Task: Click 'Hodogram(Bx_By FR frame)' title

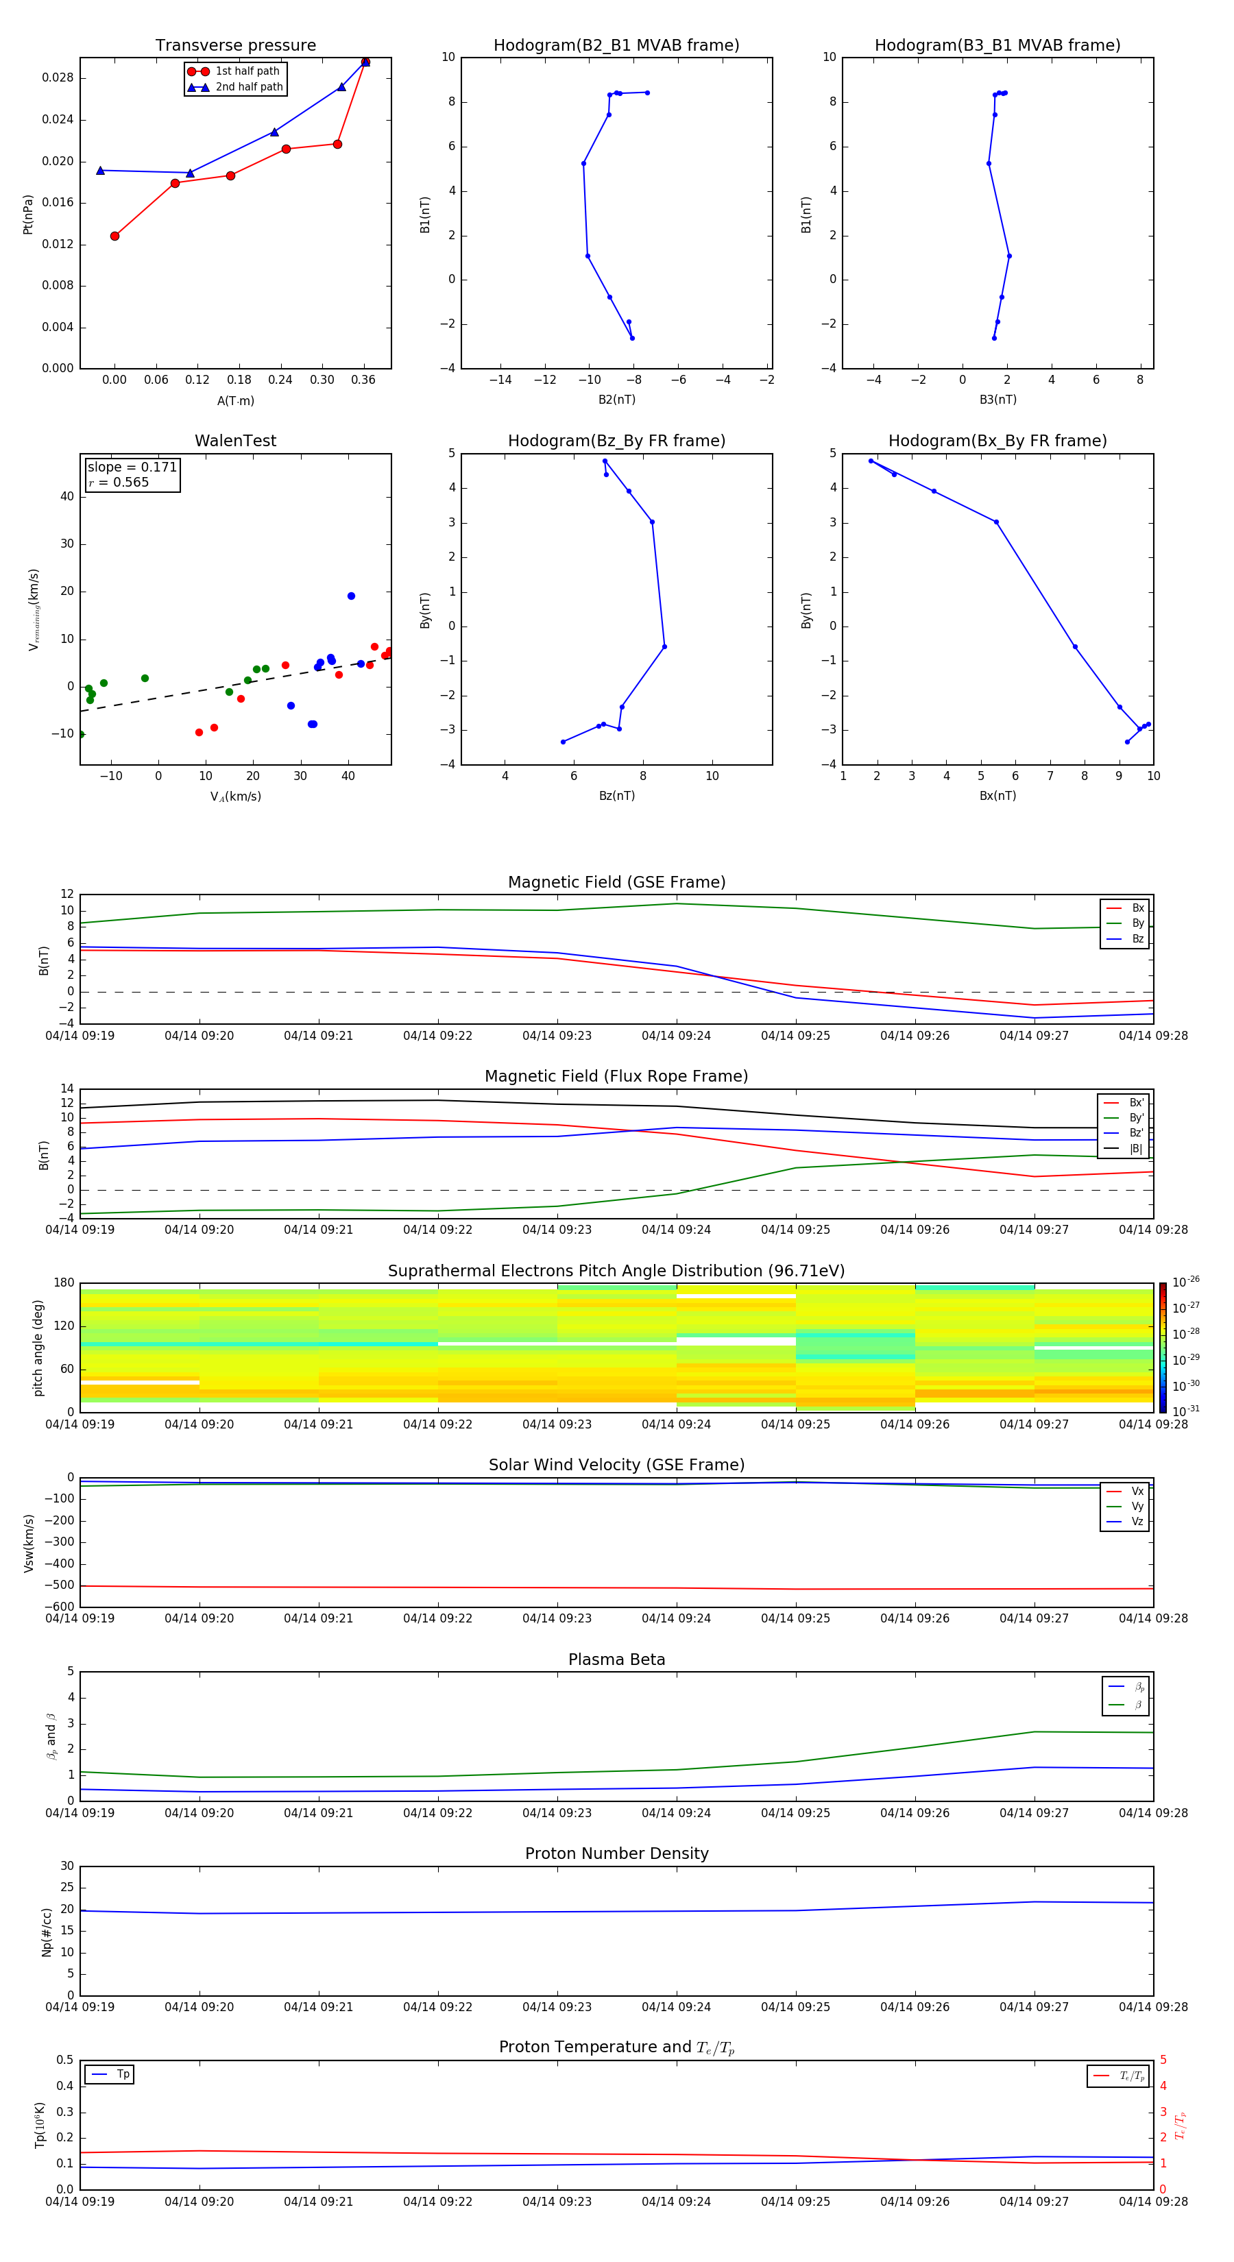Action: click(x=997, y=441)
